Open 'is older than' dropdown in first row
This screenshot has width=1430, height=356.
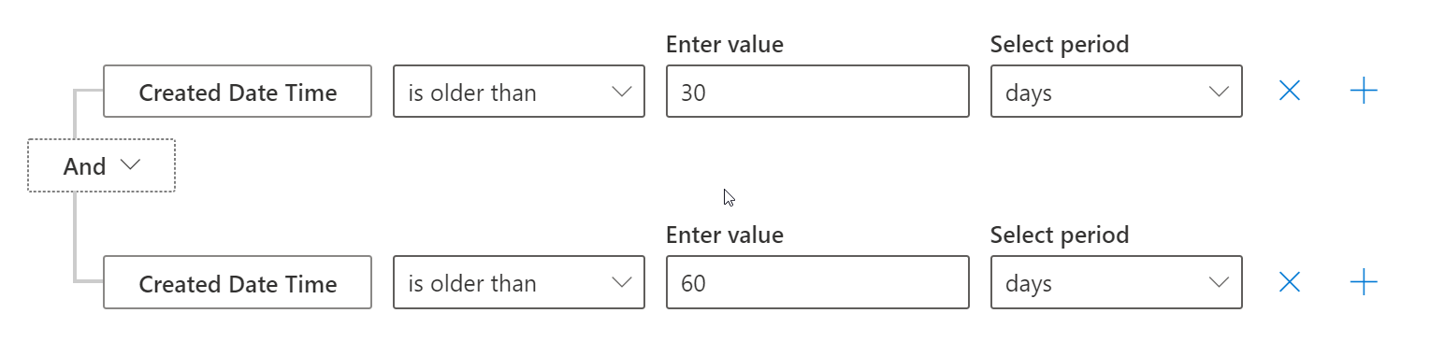pos(519,91)
